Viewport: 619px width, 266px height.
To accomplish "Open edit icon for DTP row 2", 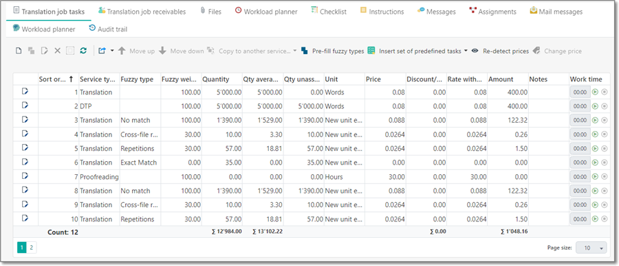I will point(25,106).
